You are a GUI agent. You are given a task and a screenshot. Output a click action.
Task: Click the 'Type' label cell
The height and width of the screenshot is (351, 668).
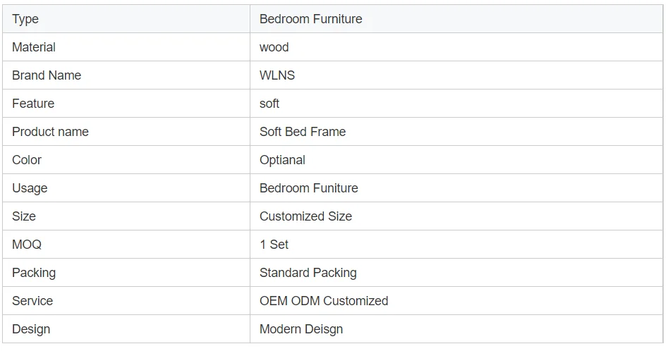point(25,19)
